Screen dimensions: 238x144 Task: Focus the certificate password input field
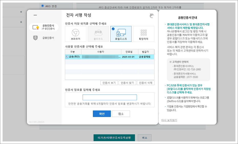coord(110,97)
